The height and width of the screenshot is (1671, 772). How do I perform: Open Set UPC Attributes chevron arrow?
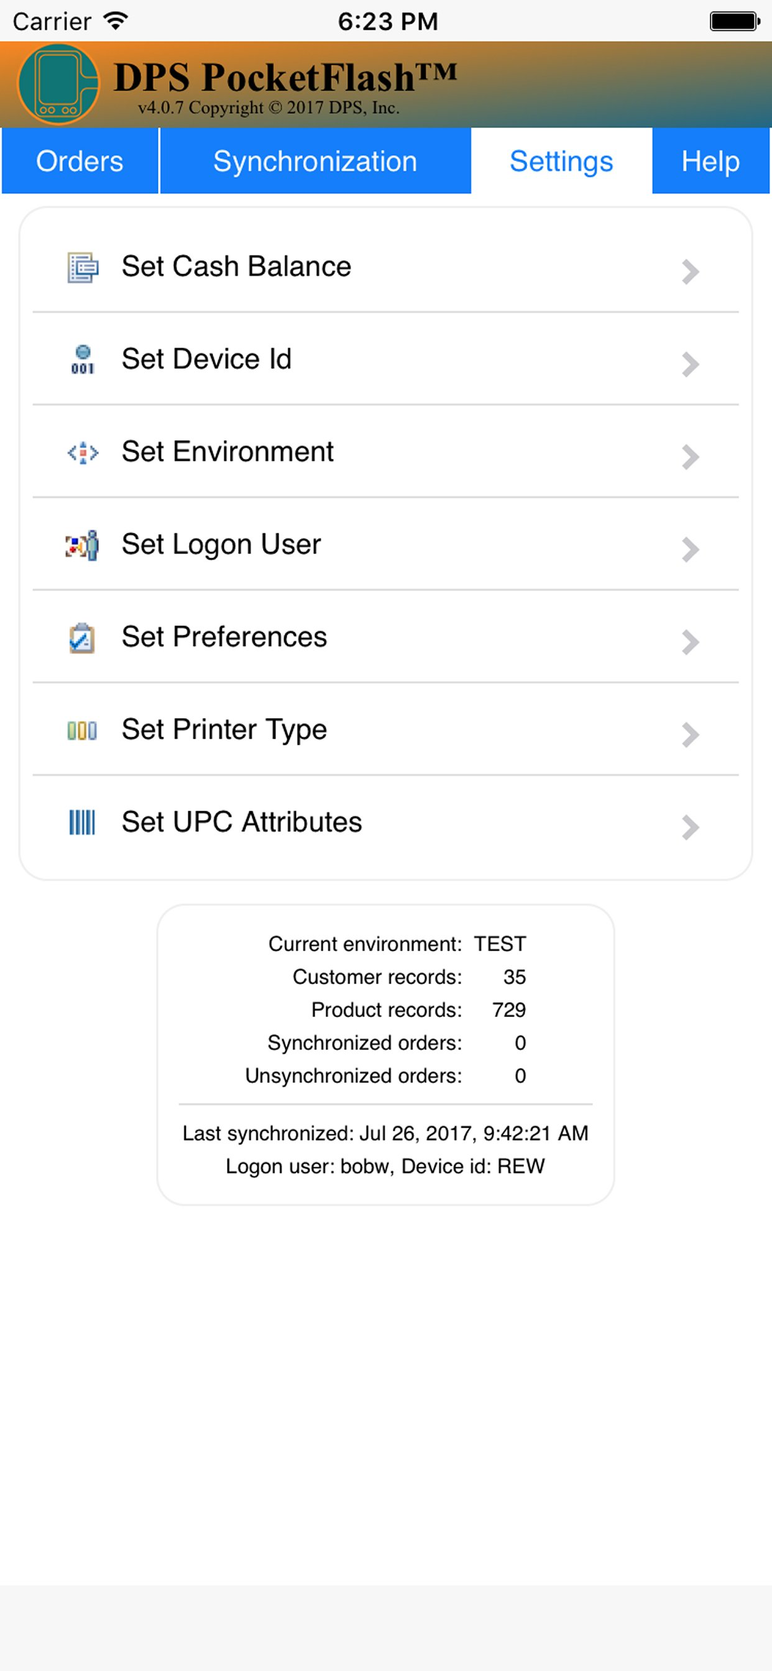point(690,827)
